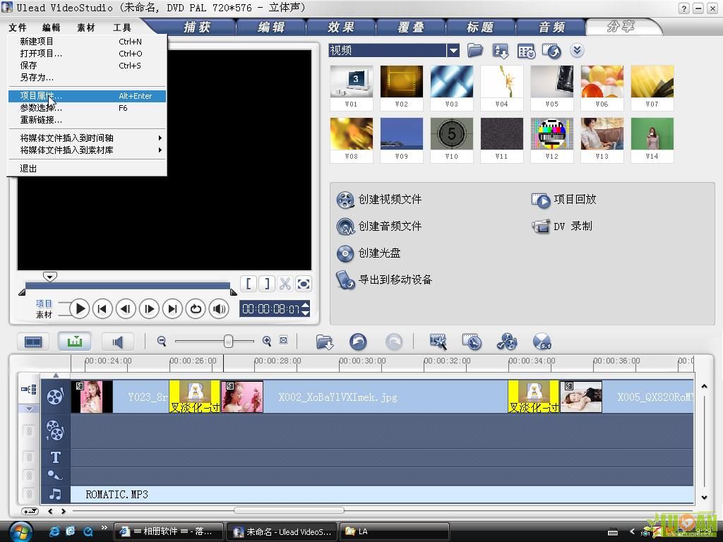The width and height of the screenshot is (723, 542).
Task: Undo the last action
Action: (x=358, y=342)
